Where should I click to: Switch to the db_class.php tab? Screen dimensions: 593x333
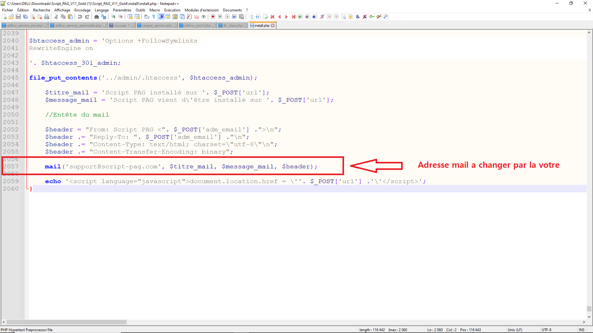[233, 26]
